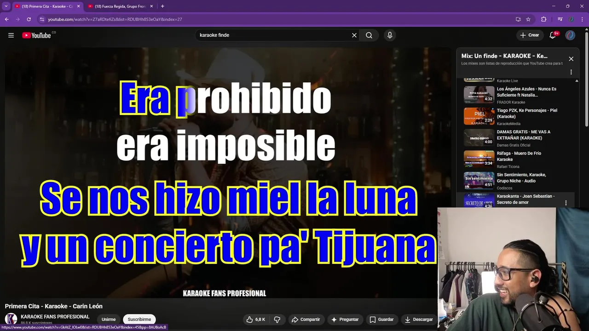Click the magnifier search button

(369, 35)
